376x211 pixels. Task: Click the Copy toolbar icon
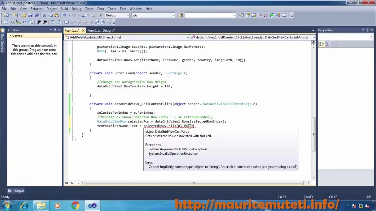(51, 15)
